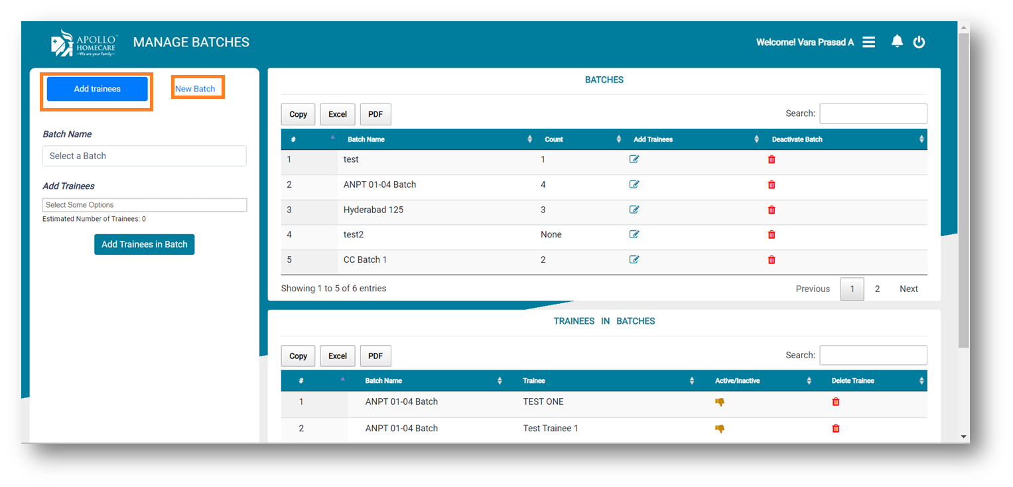1013x487 pixels.
Task: Switch to the Add trainees tab
Action: coord(97,89)
